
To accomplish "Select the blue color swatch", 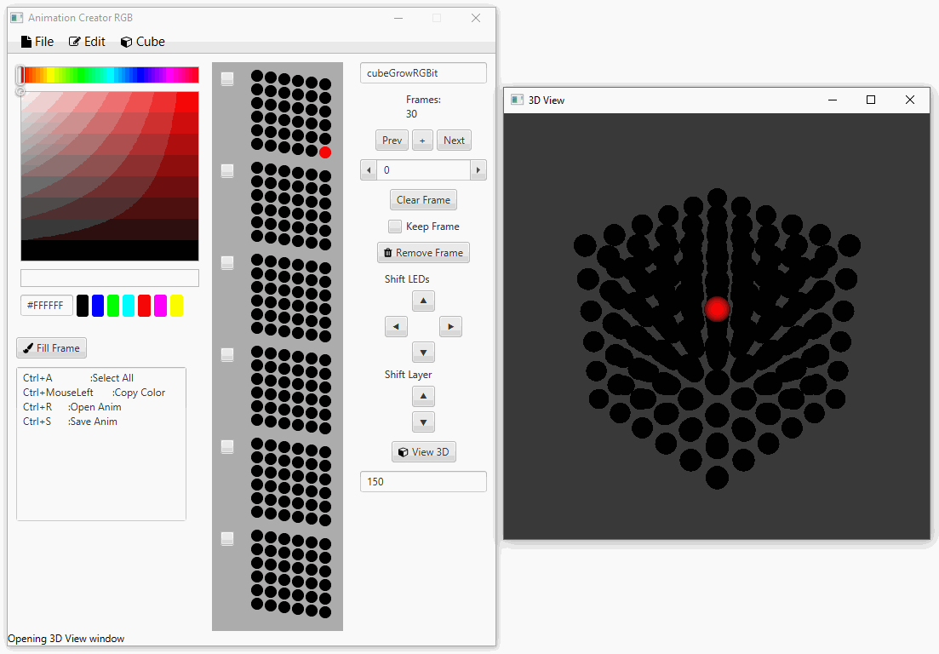I will (98, 306).
